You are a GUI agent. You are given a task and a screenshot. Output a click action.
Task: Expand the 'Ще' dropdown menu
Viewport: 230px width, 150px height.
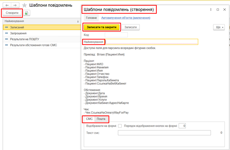219,27
